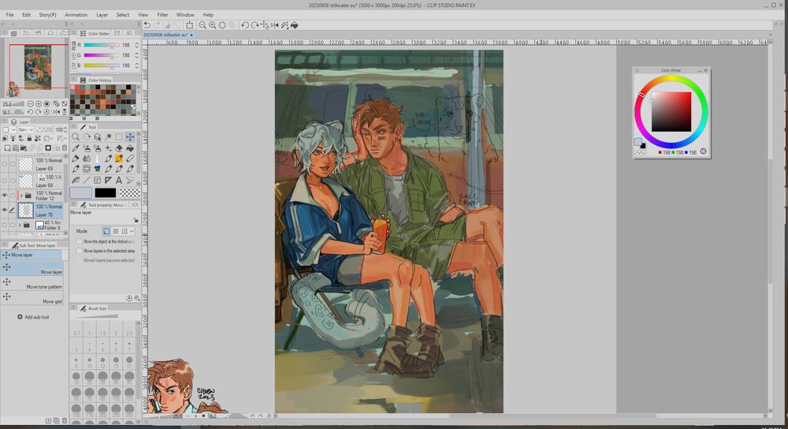This screenshot has width=788, height=429.
Task: Check 'Move layers in the selected area'
Action: coord(79,251)
